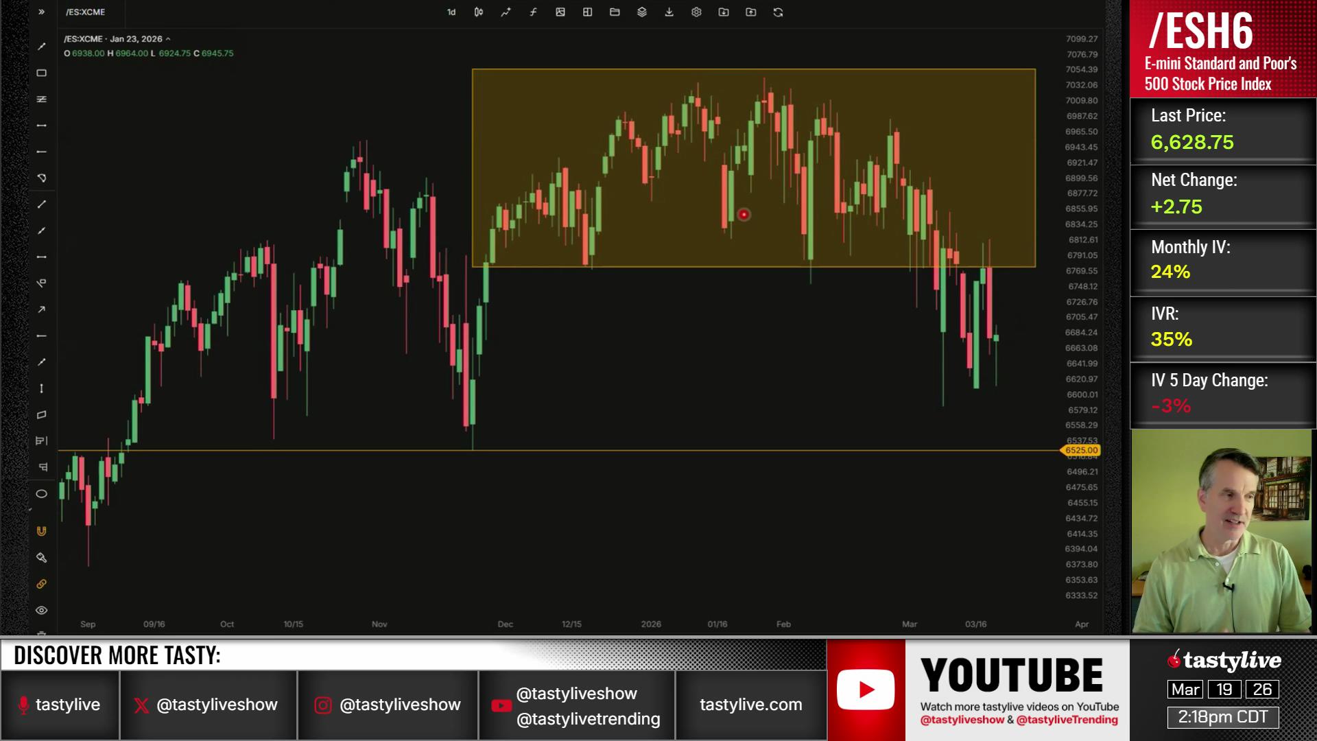1317x741 pixels.
Task: Open the chart layout grid selector
Action: pyautogui.click(x=588, y=12)
